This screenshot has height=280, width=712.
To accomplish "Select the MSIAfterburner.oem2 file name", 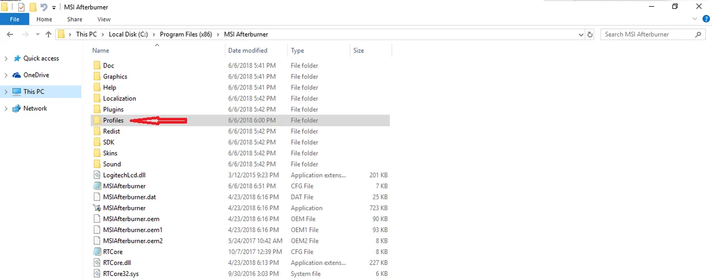I will click(132, 240).
